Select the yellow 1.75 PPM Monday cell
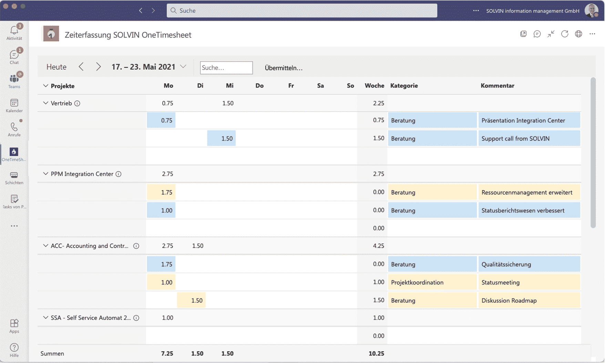The height and width of the screenshot is (363, 605). (x=161, y=192)
